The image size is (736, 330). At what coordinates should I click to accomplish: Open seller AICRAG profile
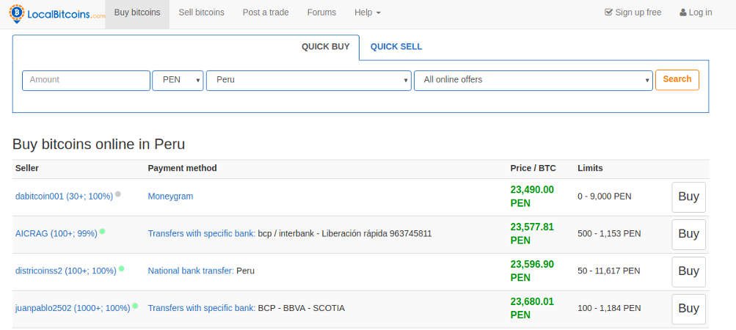coord(57,234)
